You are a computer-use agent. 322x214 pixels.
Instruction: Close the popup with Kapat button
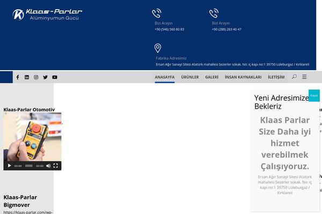pos(314,96)
